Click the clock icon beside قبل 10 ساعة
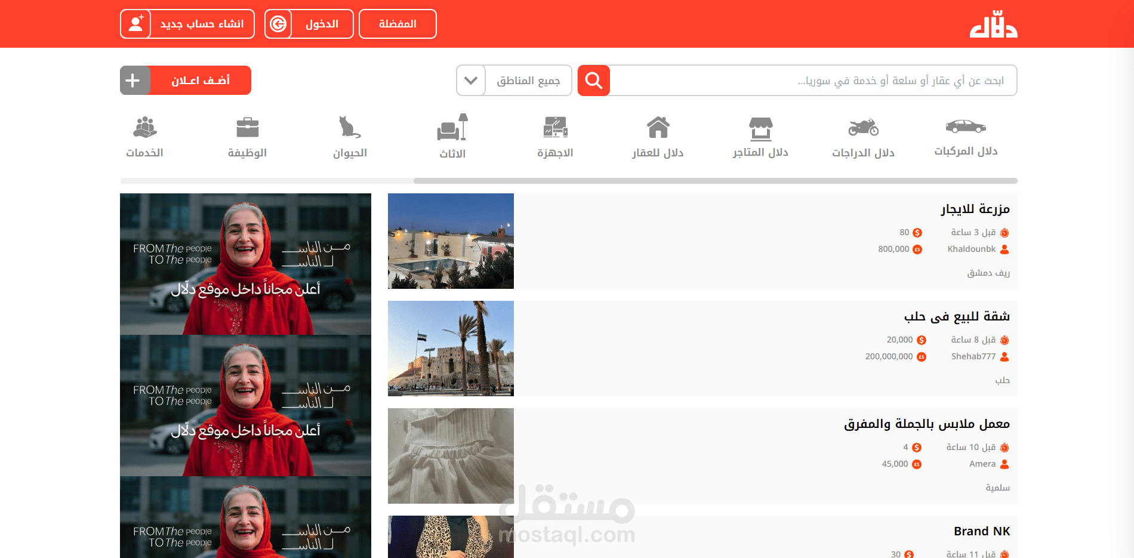 tap(1004, 448)
